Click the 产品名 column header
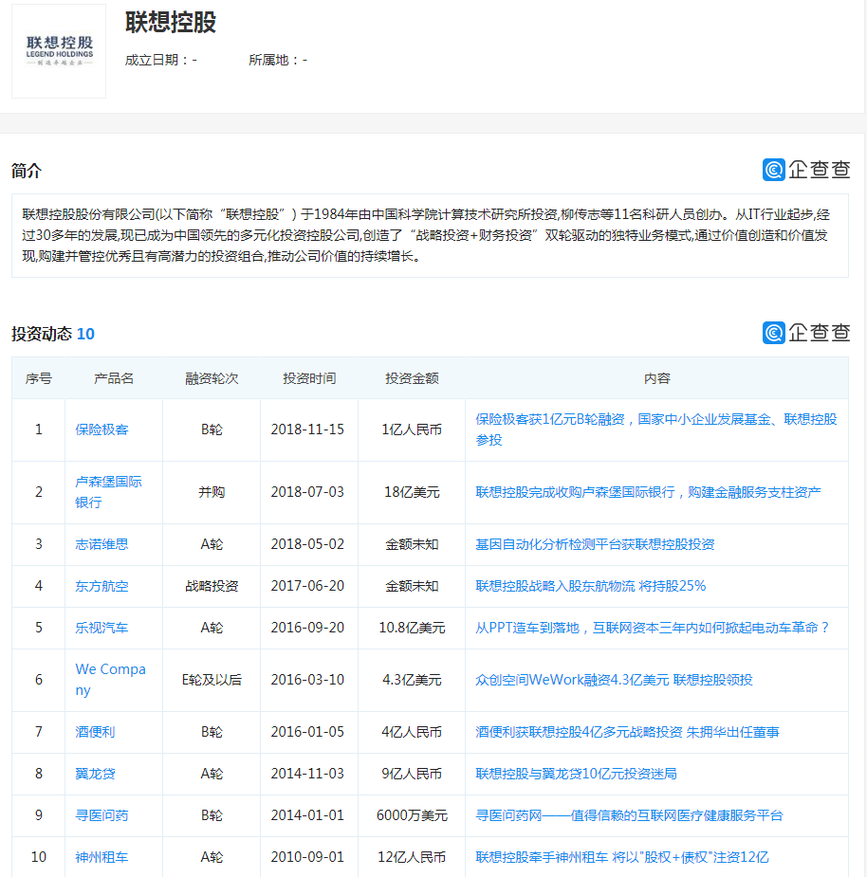867x877 pixels. pos(114,378)
